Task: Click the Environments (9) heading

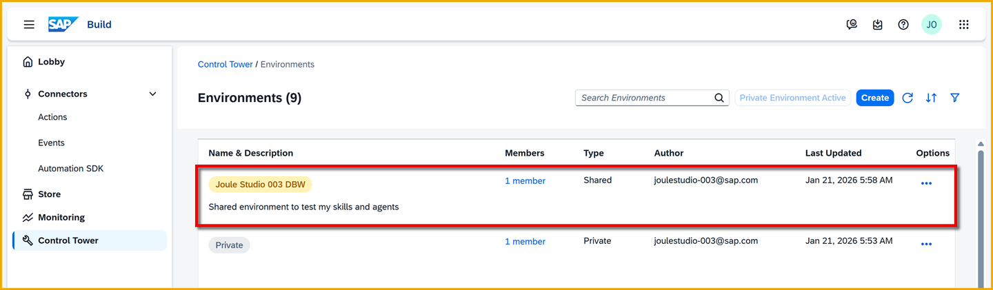Action: point(250,98)
